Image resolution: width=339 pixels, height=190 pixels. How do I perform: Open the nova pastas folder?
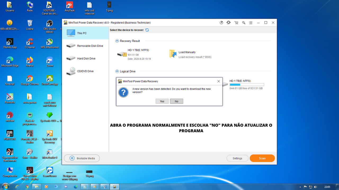pyautogui.click(x=30, y=98)
